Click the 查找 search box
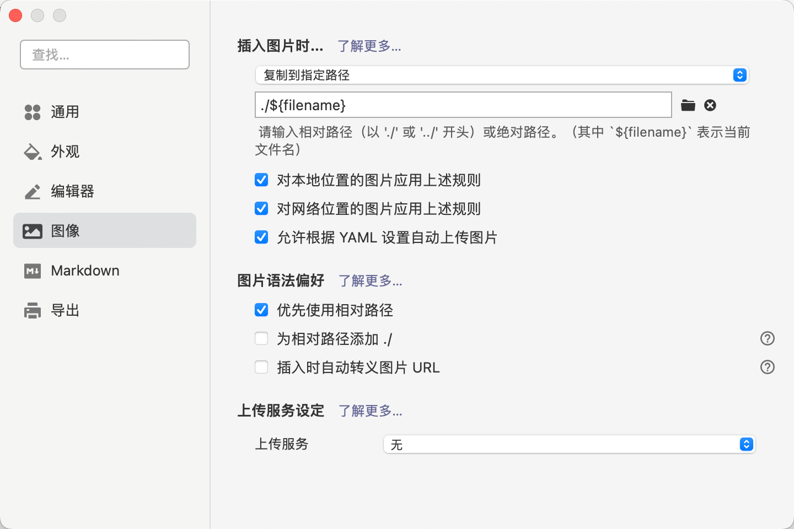This screenshot has height=529, width=794. click(x=105, y=55)
